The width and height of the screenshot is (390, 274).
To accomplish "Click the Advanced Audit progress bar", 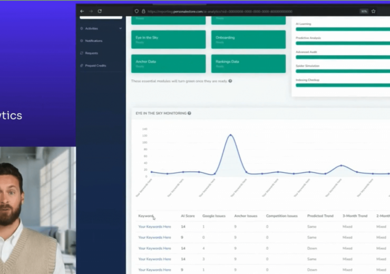I will click(343, 57).
